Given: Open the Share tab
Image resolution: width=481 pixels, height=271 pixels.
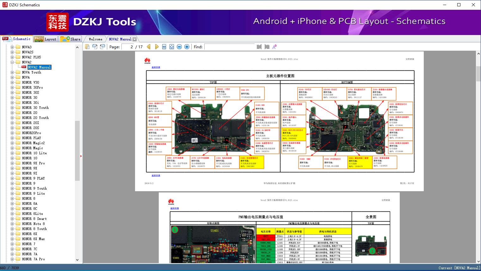Looking at the screenshot, I should point(71,39).
